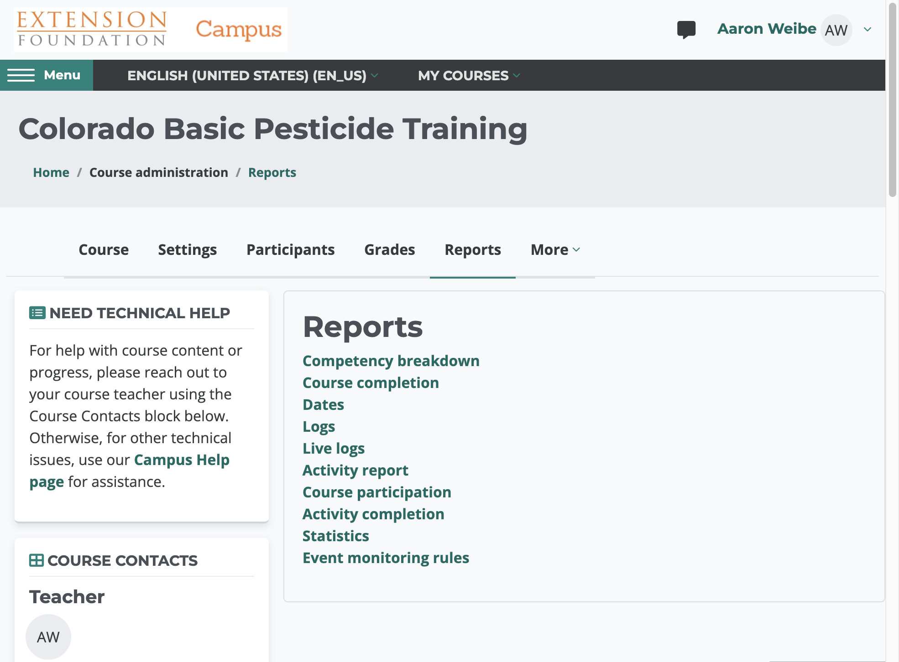The width and height of the screenshot is (899, 662).
Task: Click the Extension Foundation Campus logo
Action: [151, 30]
